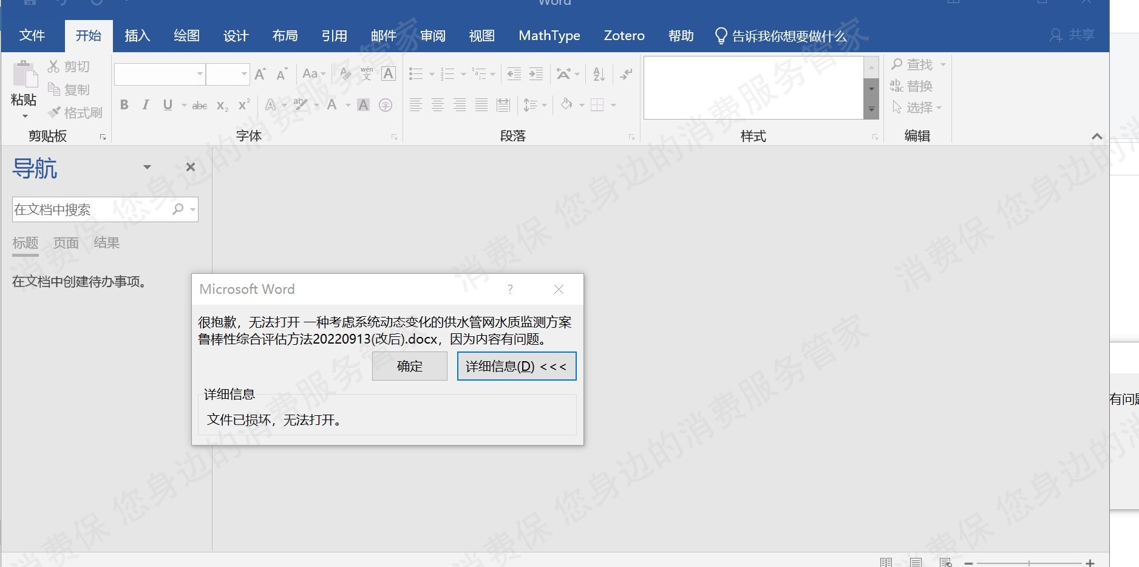The width and height of the screenshot is (1139, 567).
Task: Collapse the ribbon with the chevron
Action: point(1096,136)
